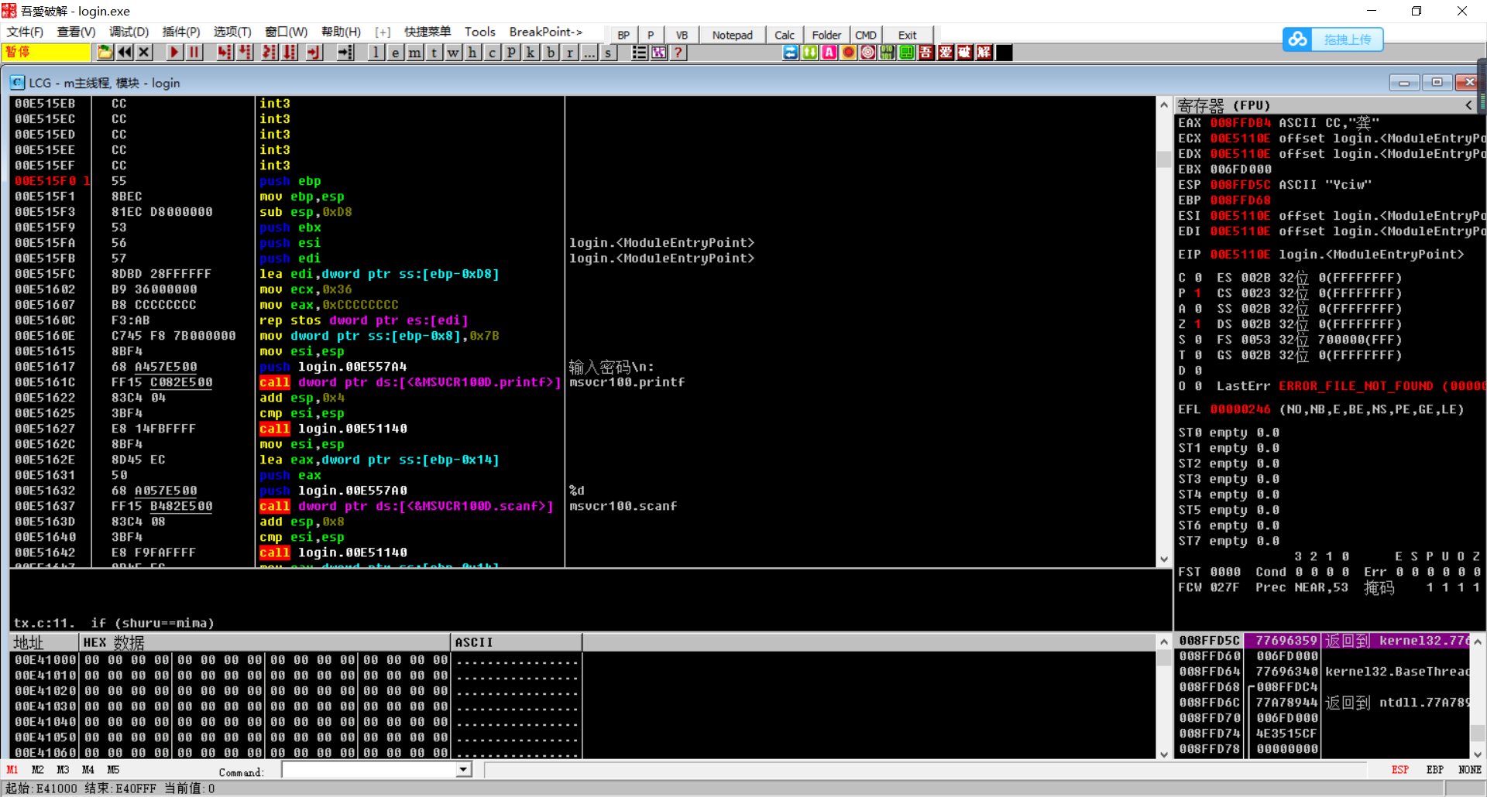Click the 拖拽上传 upload button

1348,39
